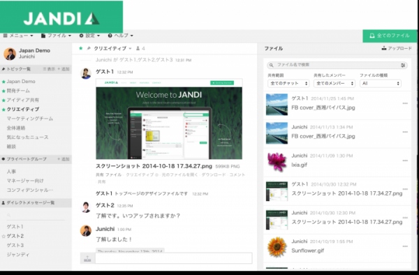Open the メニュー menu
The image size is (419, 275).
point(18,36)
